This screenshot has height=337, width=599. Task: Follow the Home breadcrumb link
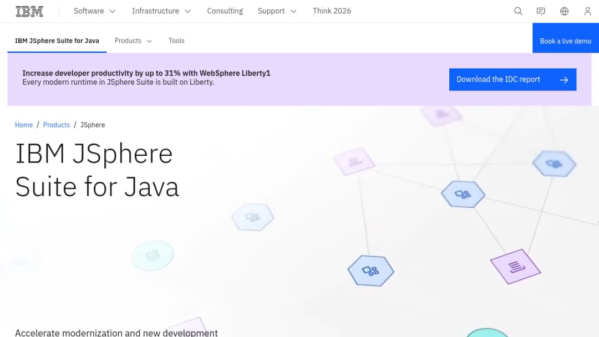(x=24, y=125)
